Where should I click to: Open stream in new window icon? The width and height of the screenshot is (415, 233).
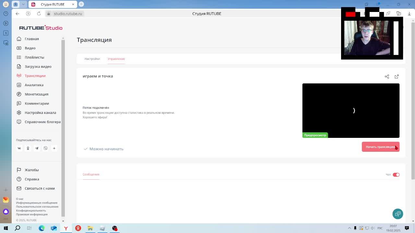pyautogui.click(x=397, y=76)
